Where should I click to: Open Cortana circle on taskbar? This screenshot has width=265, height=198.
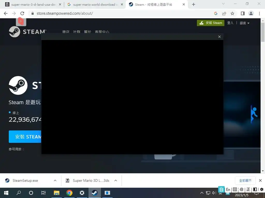(31, 193)
